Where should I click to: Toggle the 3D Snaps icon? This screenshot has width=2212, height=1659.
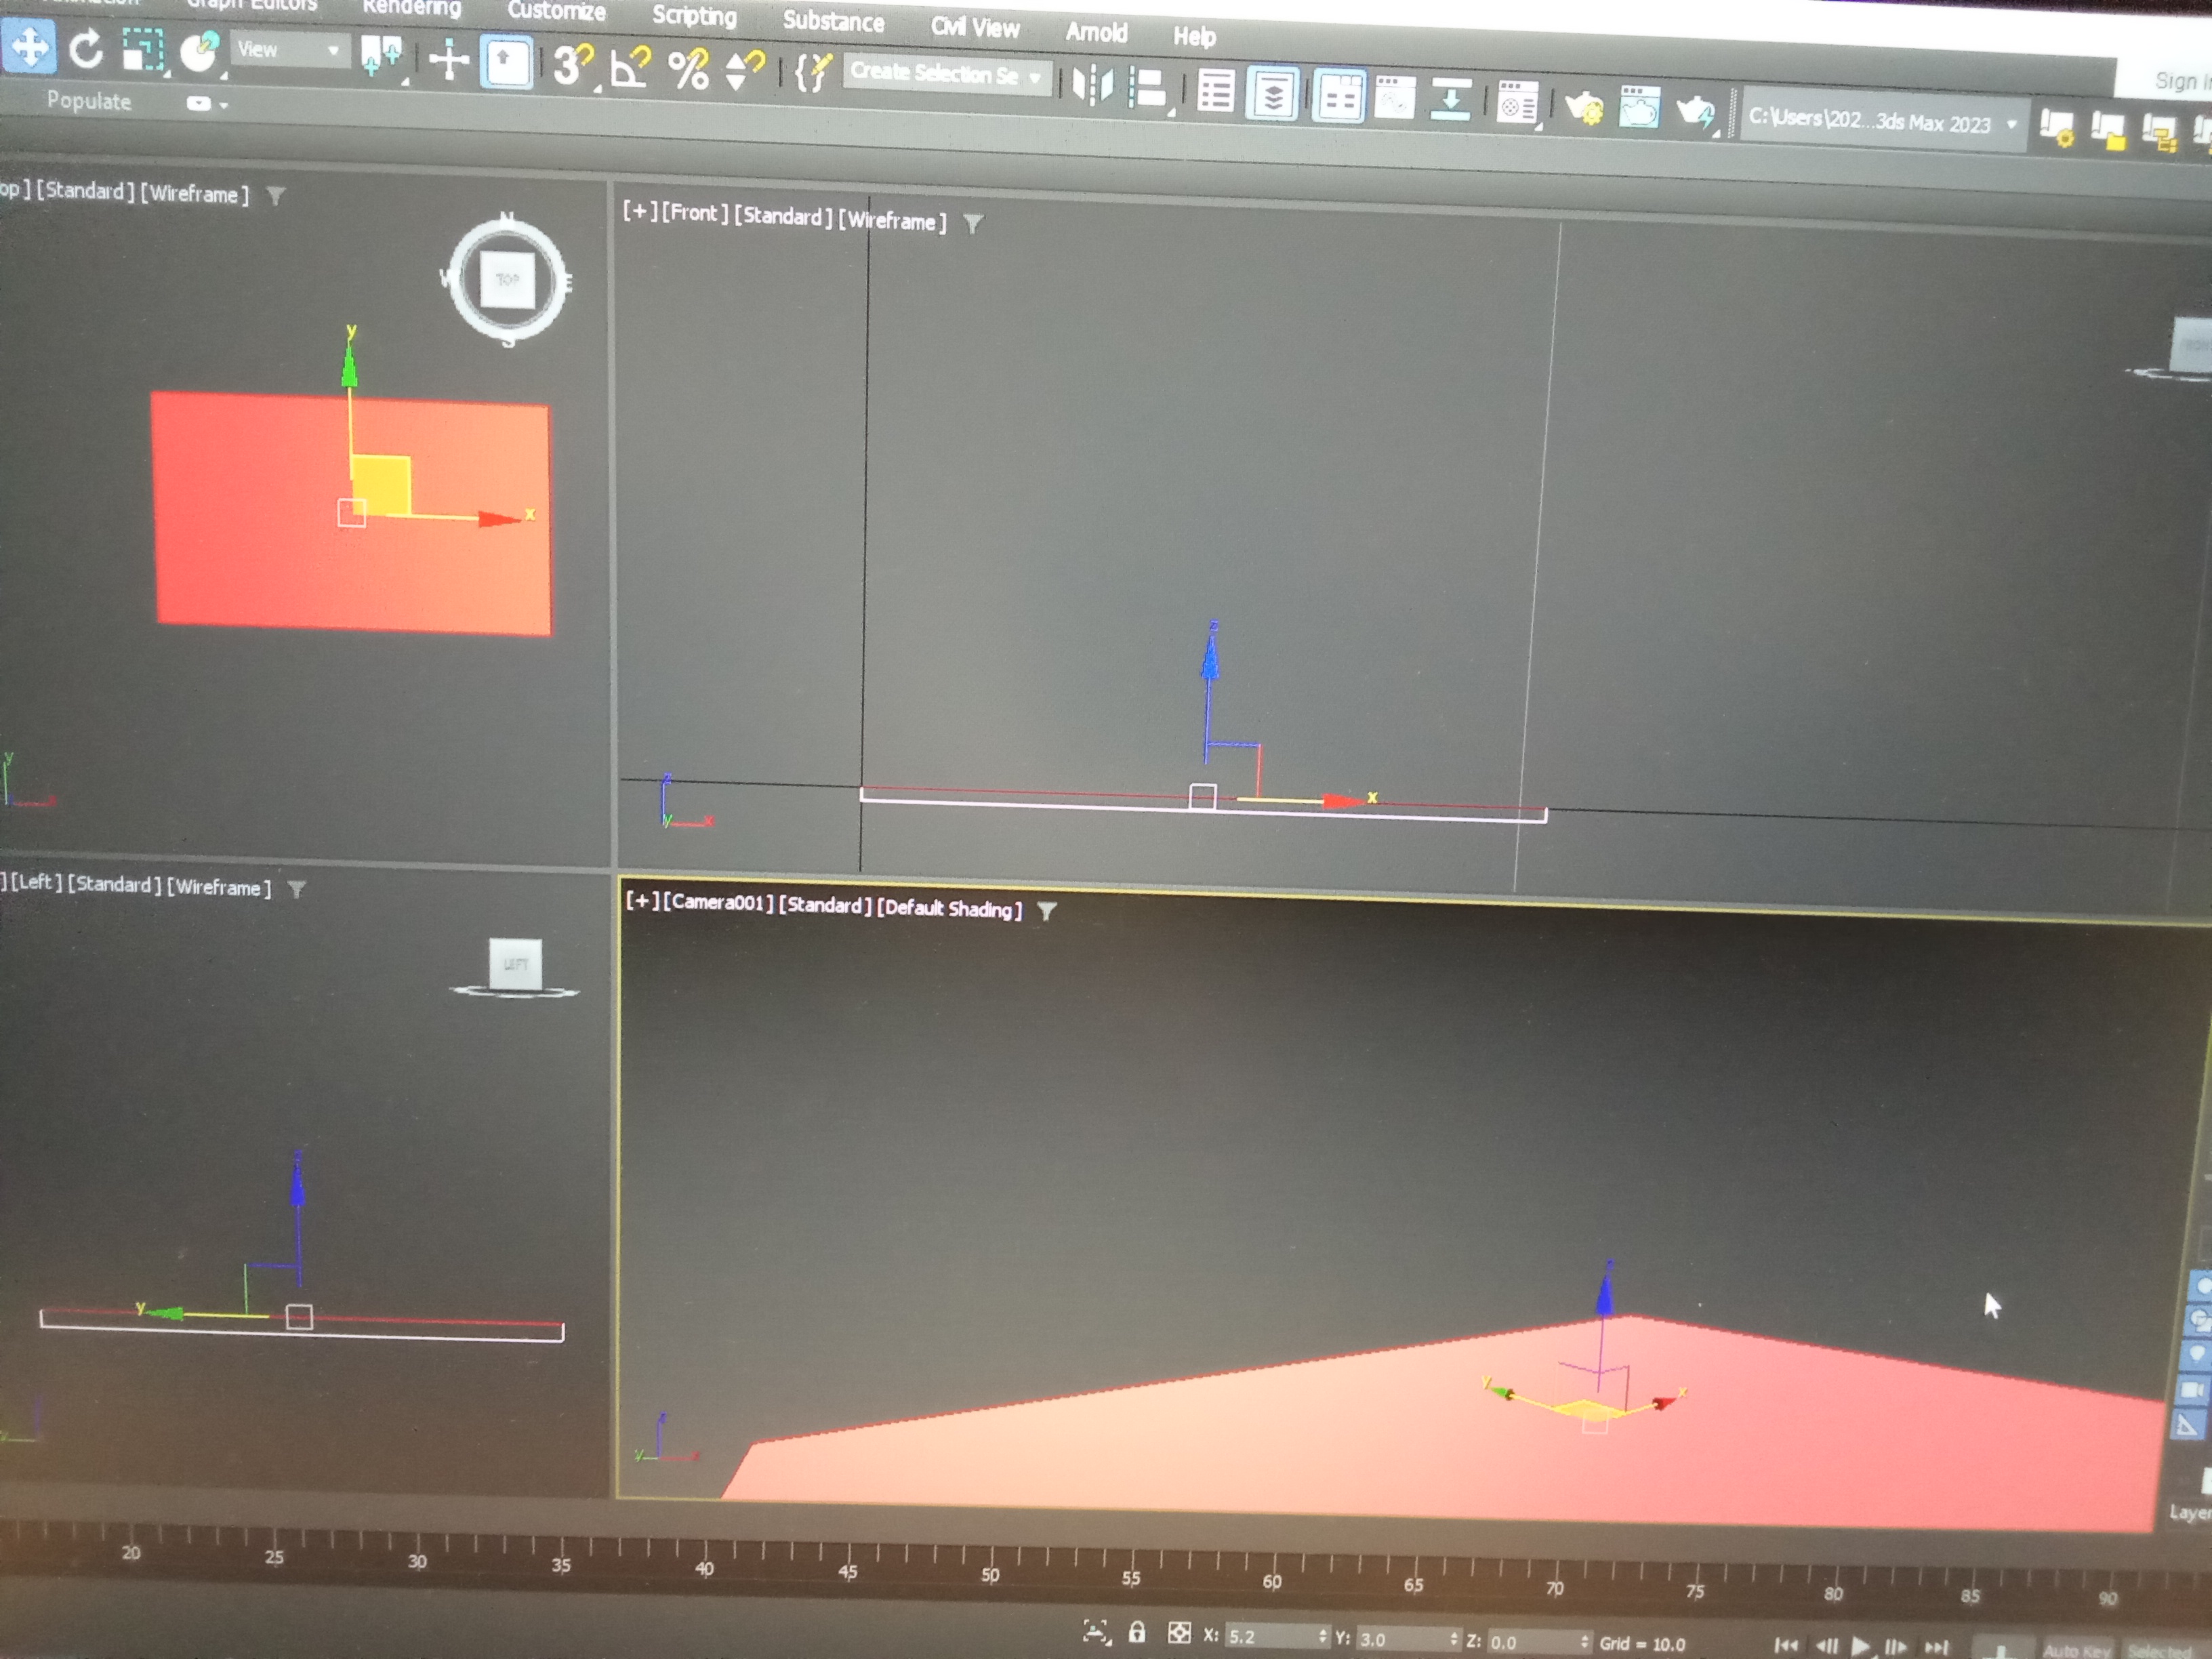pyautogui.click(x=574, y=66)
